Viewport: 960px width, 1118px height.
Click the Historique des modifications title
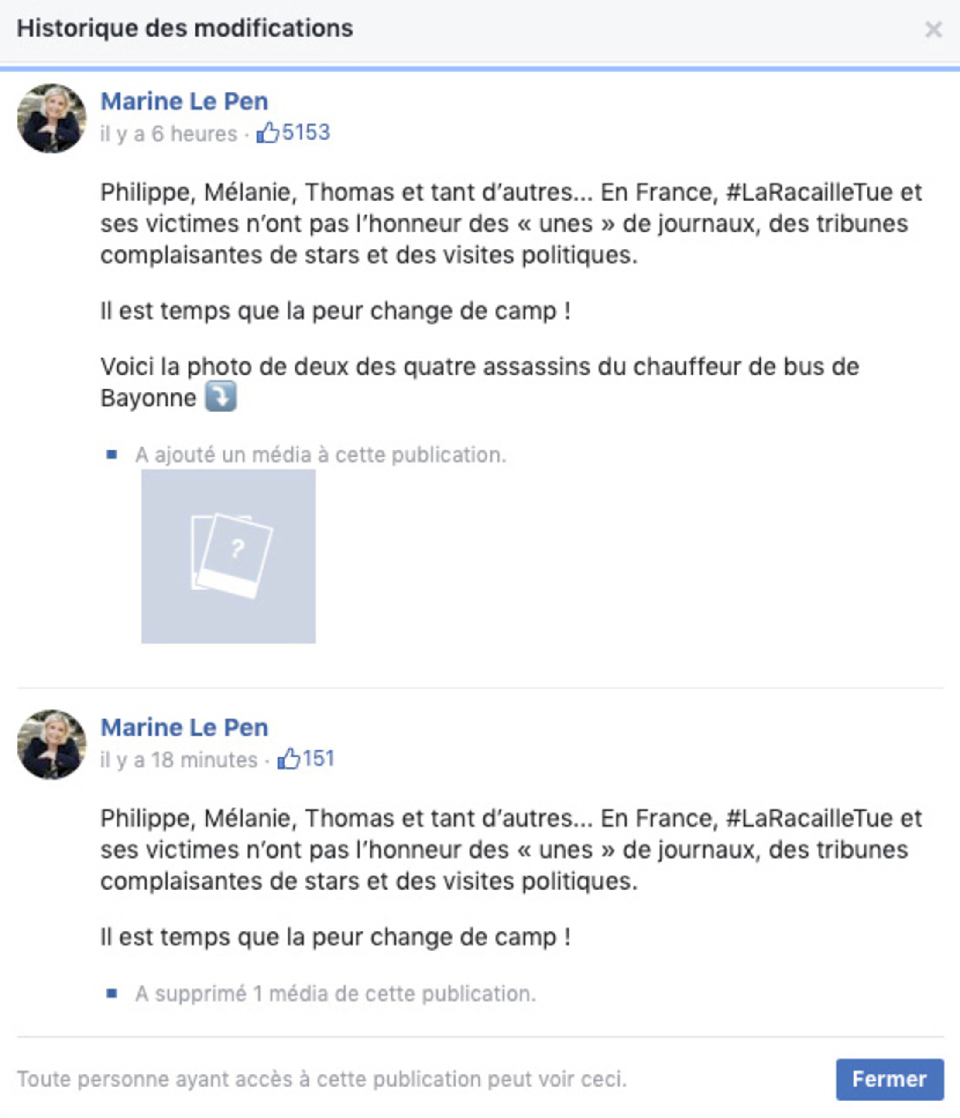185,29
